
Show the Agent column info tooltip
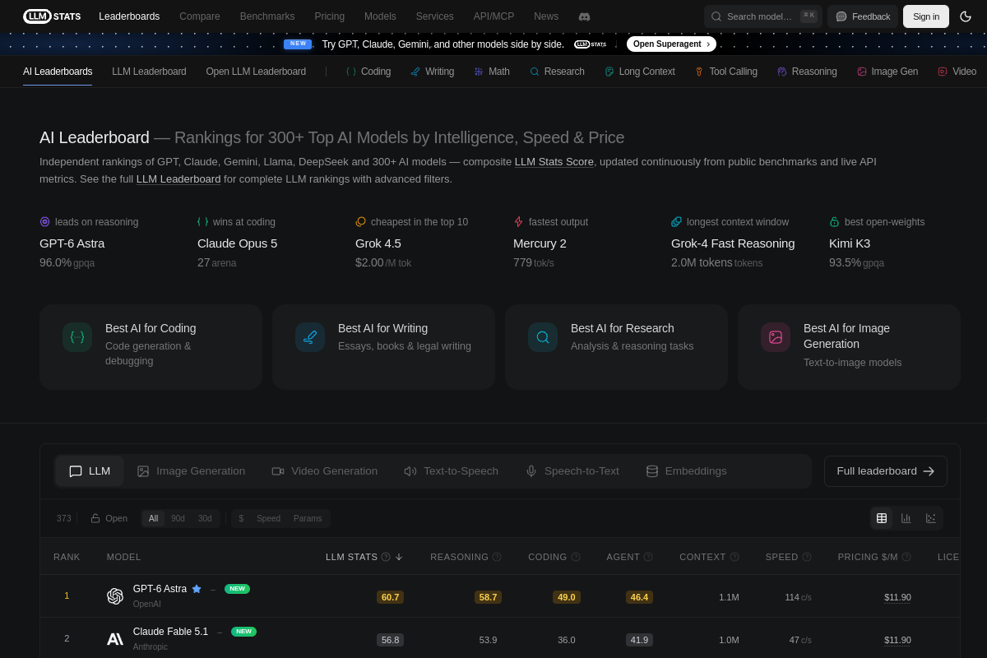(x=648, y=557)
